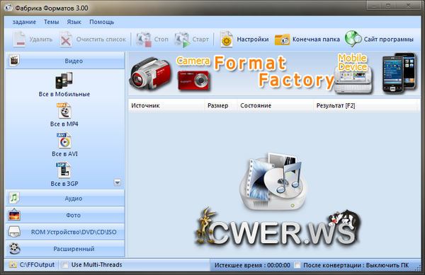
Task: Open the Сайт программы globe icon
Action: (353, 39)
